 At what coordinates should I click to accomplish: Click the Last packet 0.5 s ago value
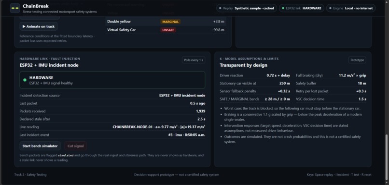[x=197, y=103]
